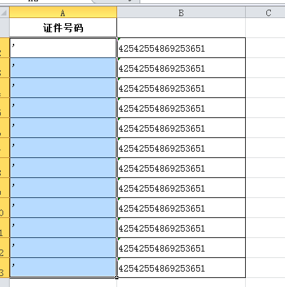This screenshot has width=285, height=287.
Task: Select cell B7 number 4254255486925365​1
Action: pos(181,148)
